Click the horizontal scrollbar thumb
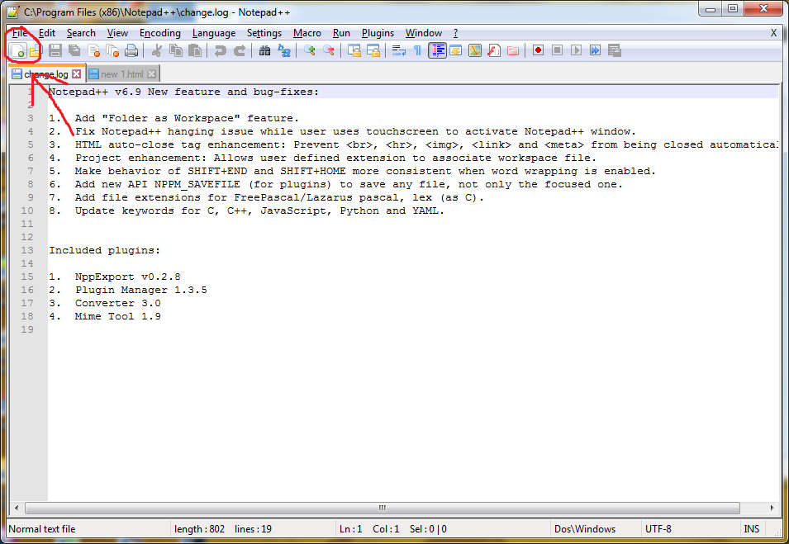 tap(381, 509)
